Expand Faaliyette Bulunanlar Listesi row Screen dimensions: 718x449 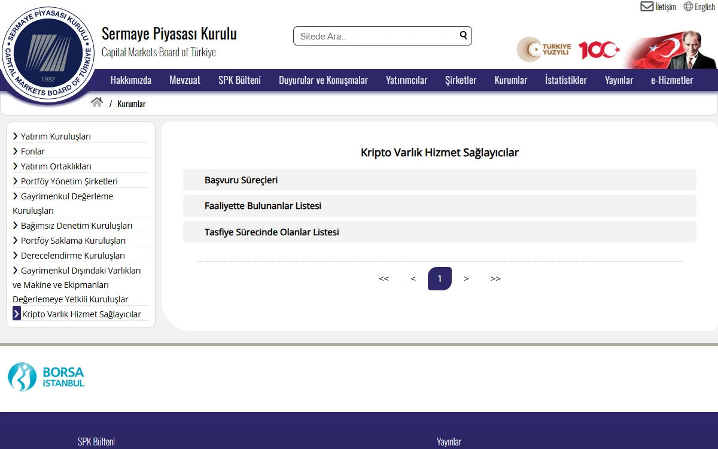440,205
